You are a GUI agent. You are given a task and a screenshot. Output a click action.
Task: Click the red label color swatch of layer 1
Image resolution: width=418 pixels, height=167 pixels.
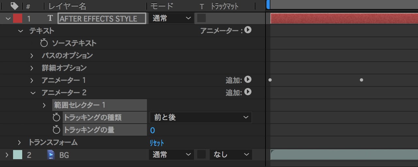18,19
